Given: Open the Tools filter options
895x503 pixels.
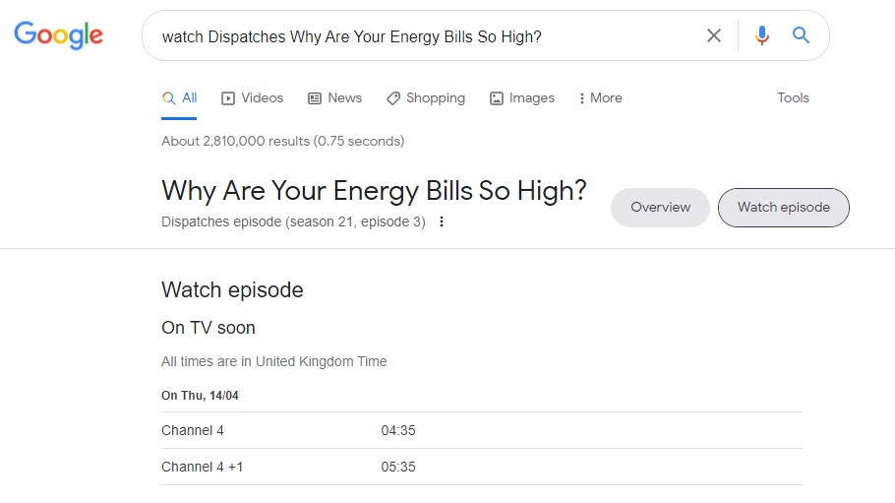Looking at the screenshot, I should click(x=793, y=97).
